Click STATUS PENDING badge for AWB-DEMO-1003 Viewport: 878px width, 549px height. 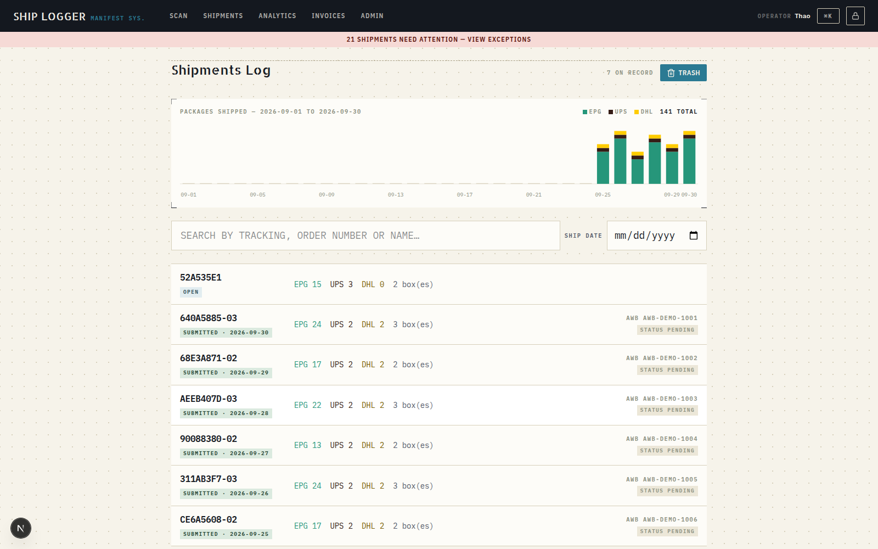click(x=667, y=410)
